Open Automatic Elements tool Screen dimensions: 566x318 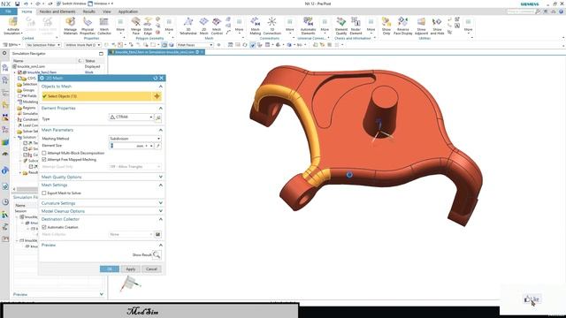pos(308,26)
